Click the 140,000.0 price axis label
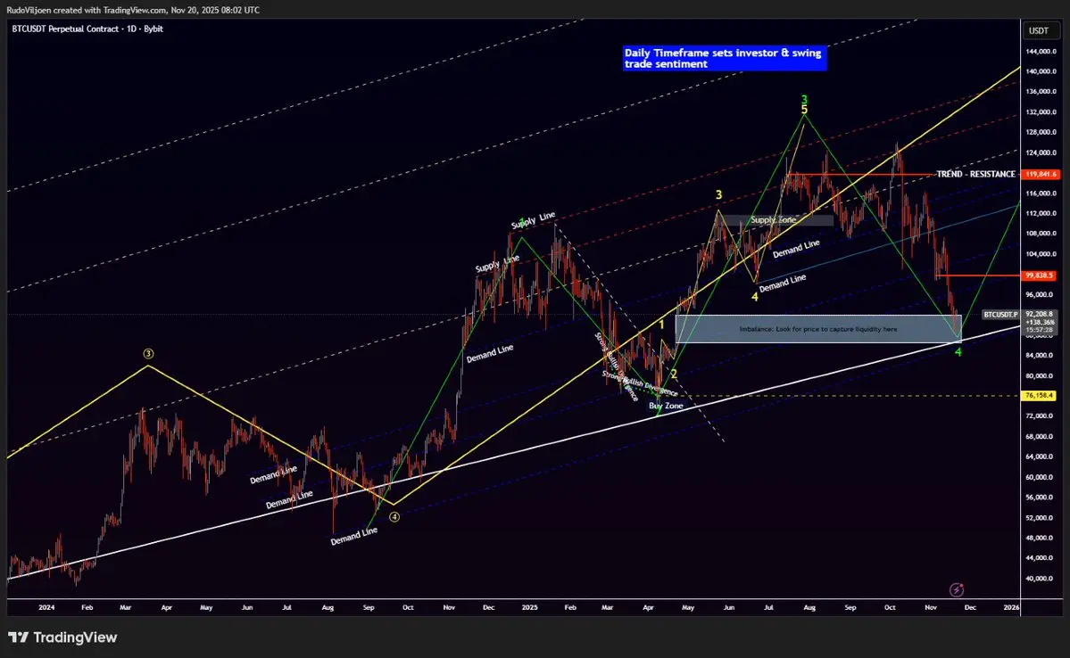 click(1040, 71)
